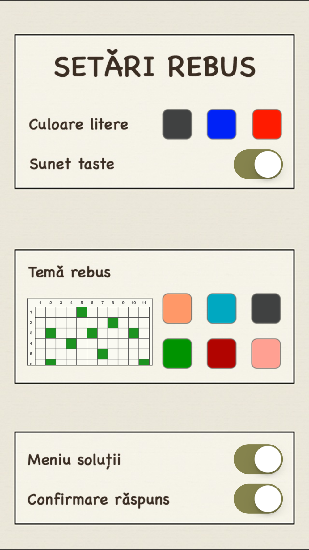This screenshot has width=309, height=550.
Task: Apply the dark gray rebus theme
Action: [x=266, y=308]
